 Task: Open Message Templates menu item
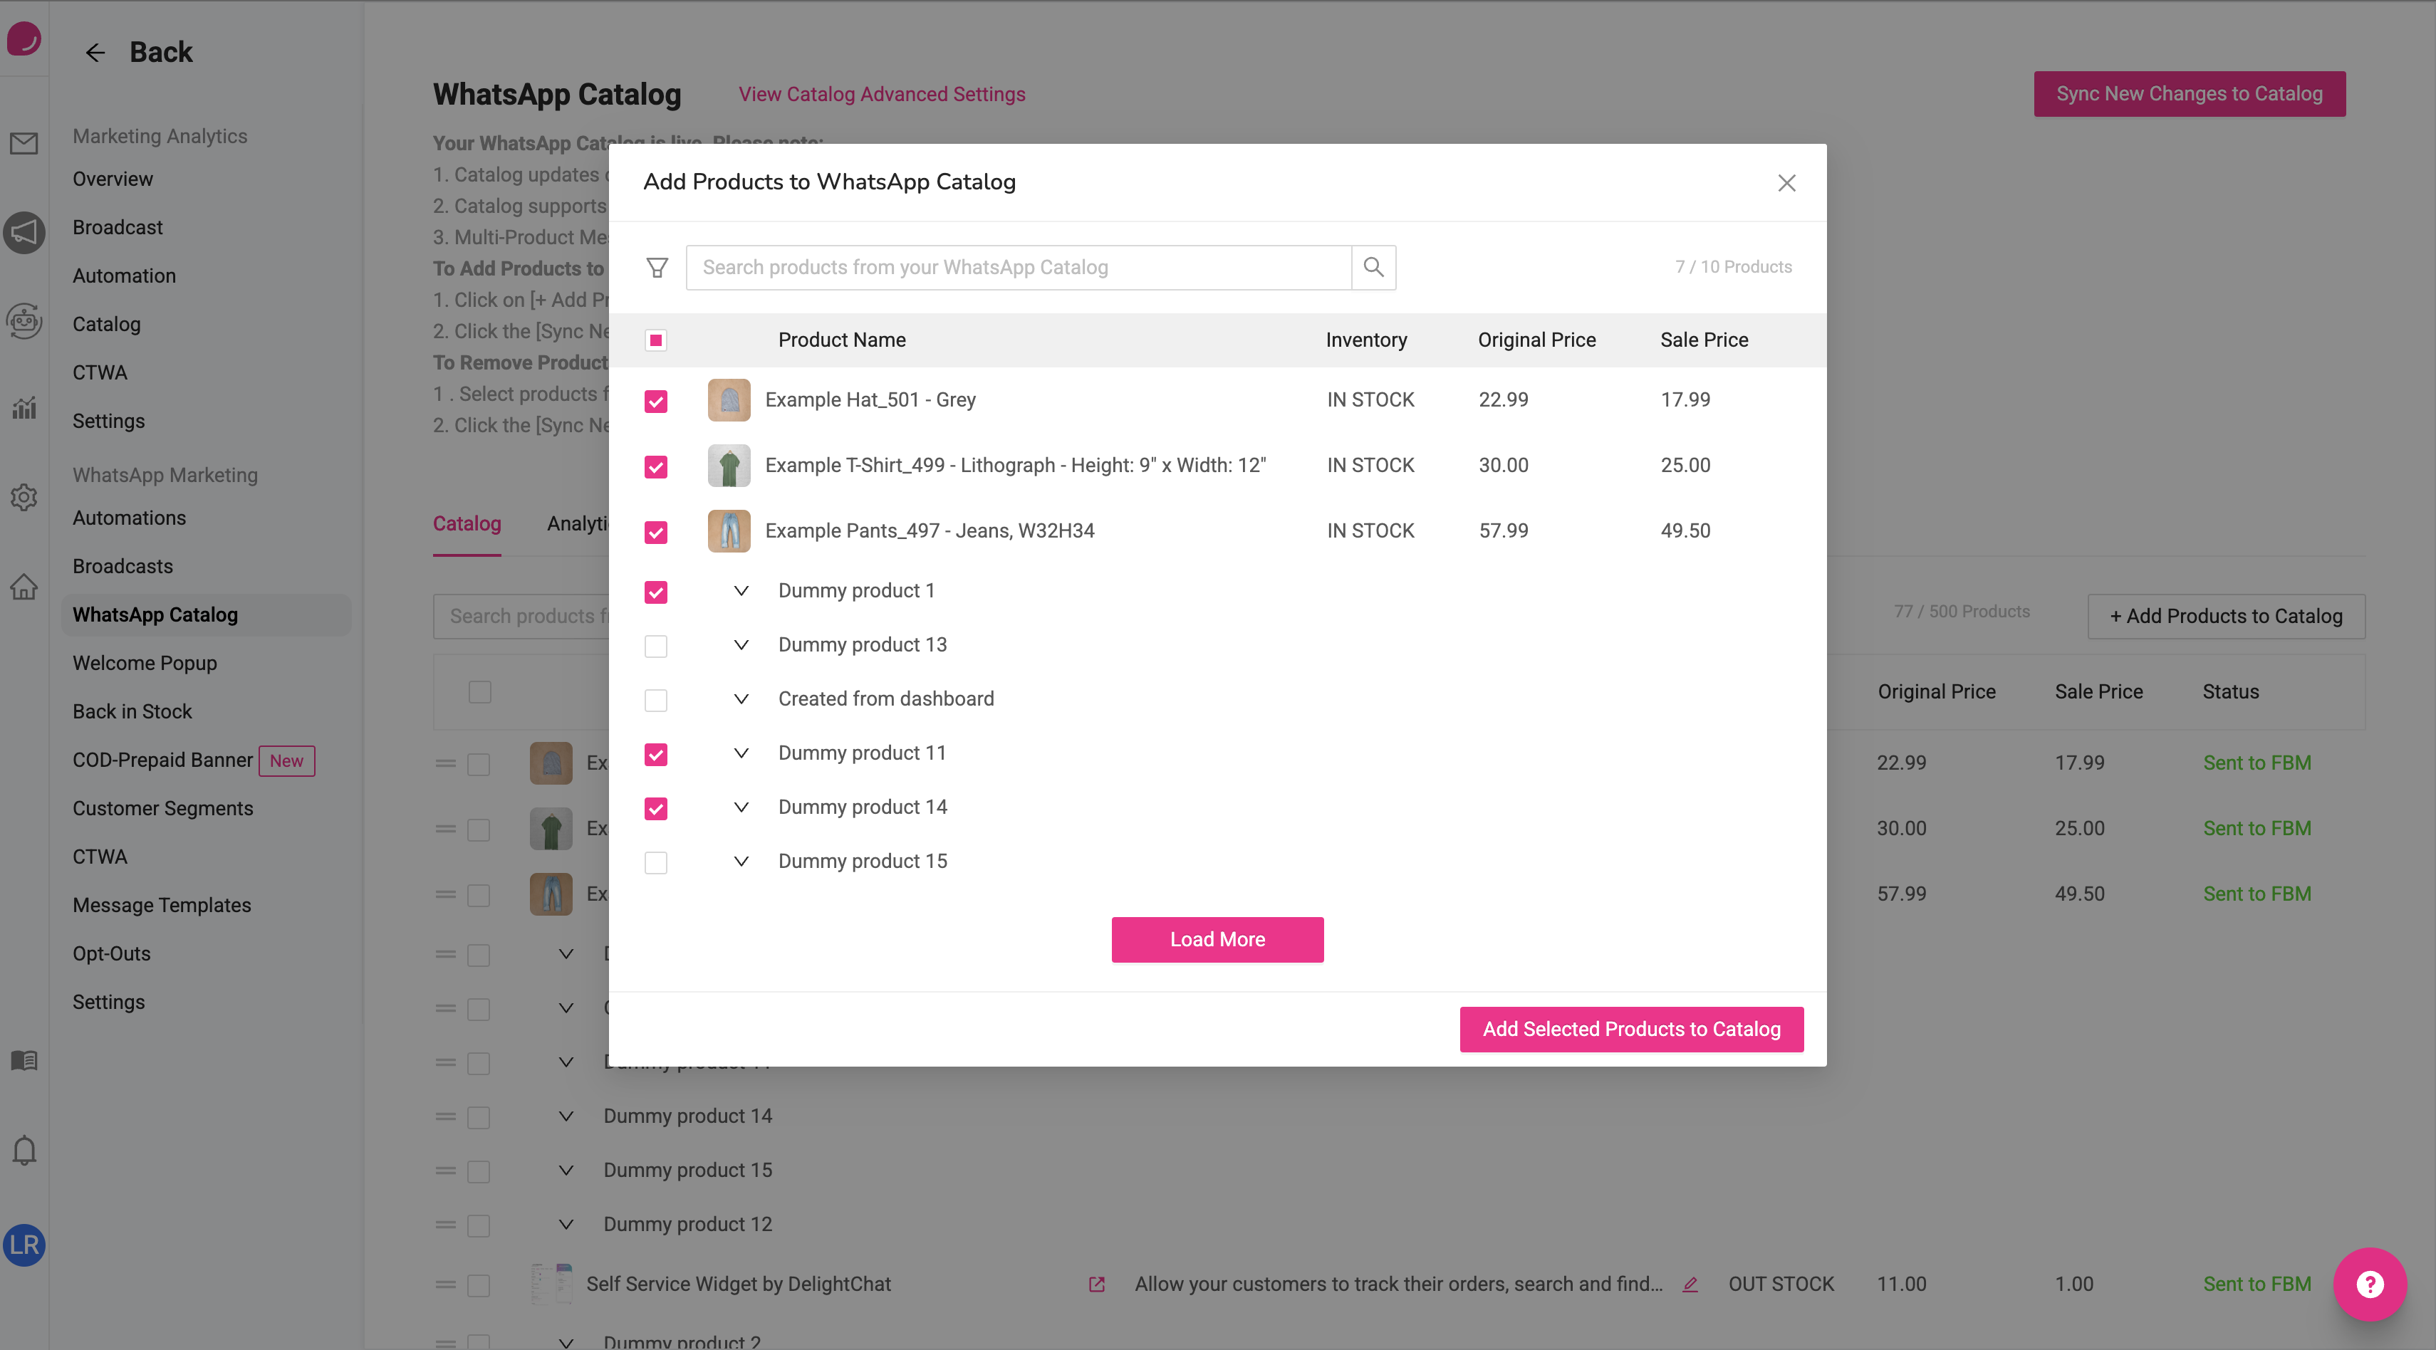(x=162, y=905)
